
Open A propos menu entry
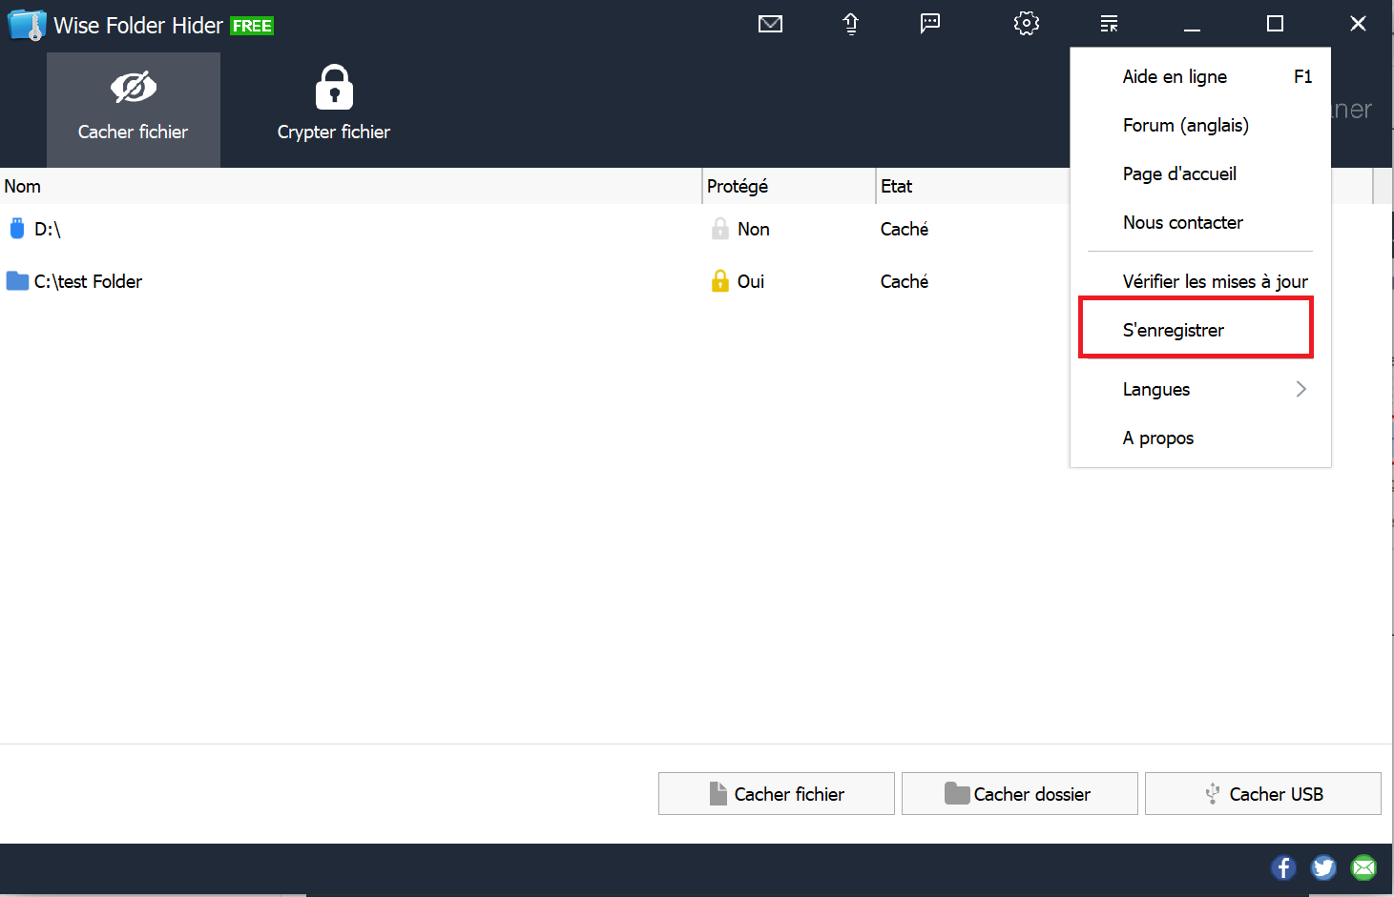1200,438
